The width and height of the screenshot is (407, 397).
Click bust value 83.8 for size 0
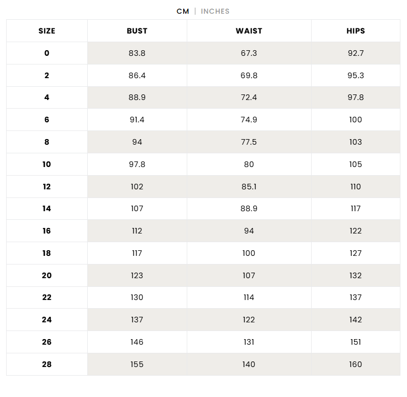(x=137, y=53)
